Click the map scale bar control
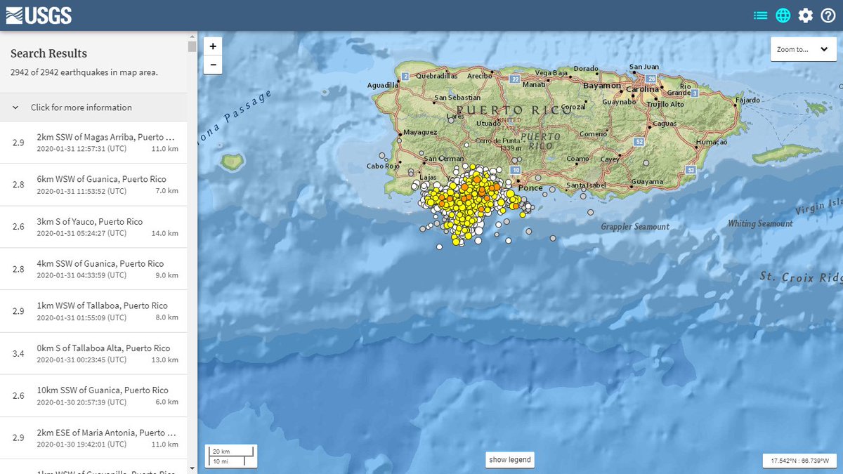 (230, 456)
